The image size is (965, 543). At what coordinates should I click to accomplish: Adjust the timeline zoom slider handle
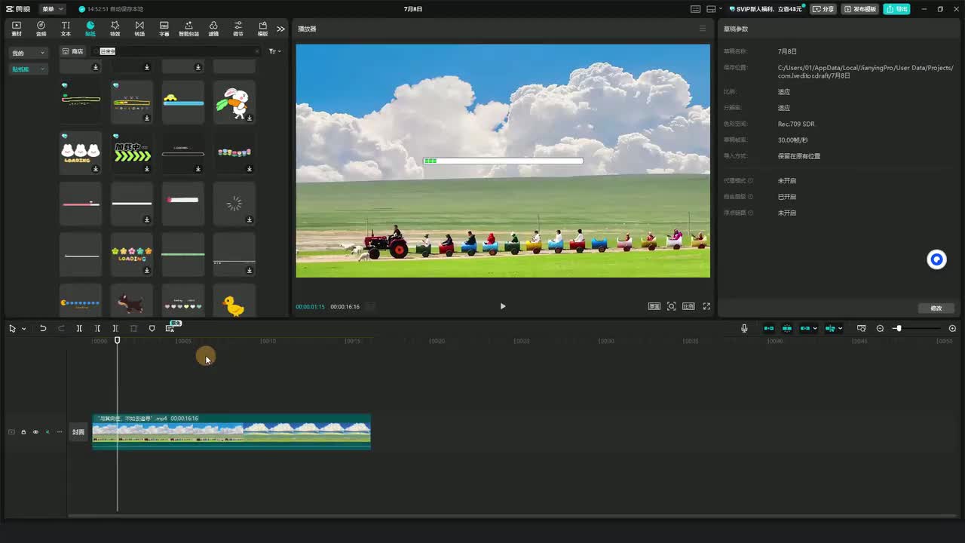[x=898, y=328]
